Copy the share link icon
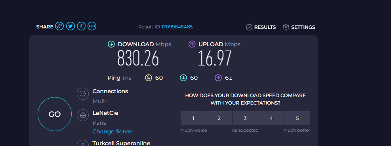Viewport: 391px width, 146px height. [59, 26]
